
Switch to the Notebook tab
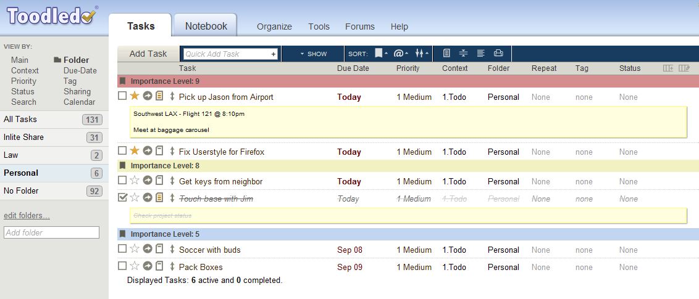(x=206, y=26)
